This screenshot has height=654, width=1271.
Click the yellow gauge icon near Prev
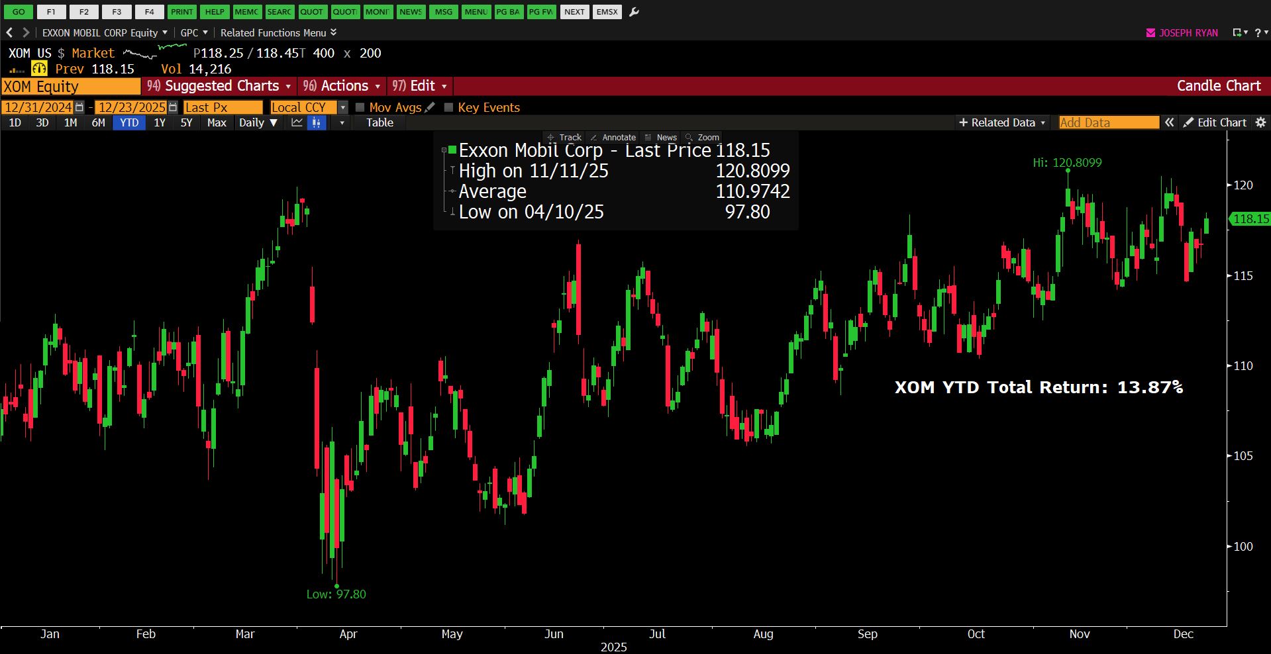point(40,69)
